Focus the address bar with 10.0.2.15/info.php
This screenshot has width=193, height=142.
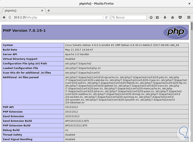(58, 17)
